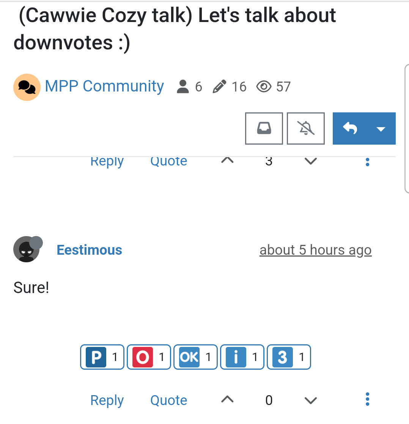Upvote the first post with score 3
The height and width of the screenshot is (424, 409).
point(227,161)
